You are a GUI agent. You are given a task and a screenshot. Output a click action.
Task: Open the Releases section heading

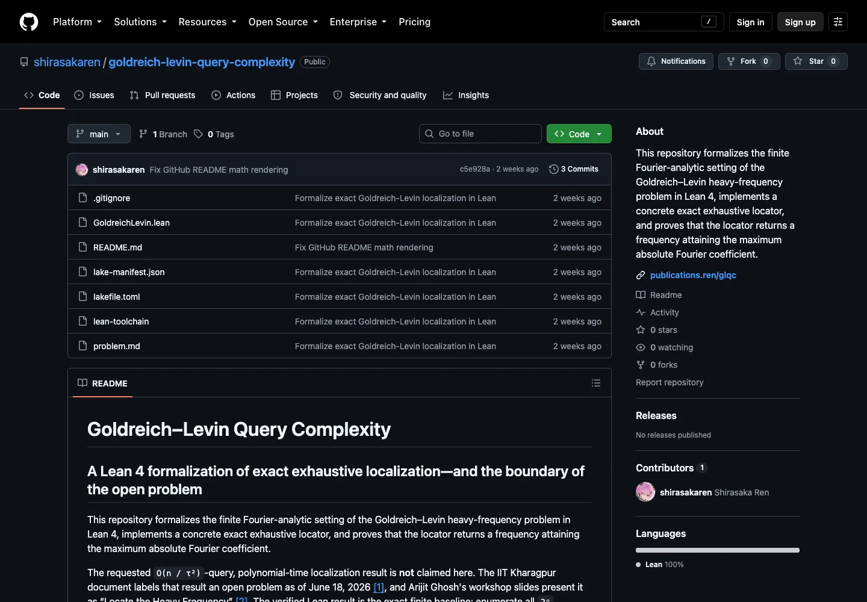(656, 415)
